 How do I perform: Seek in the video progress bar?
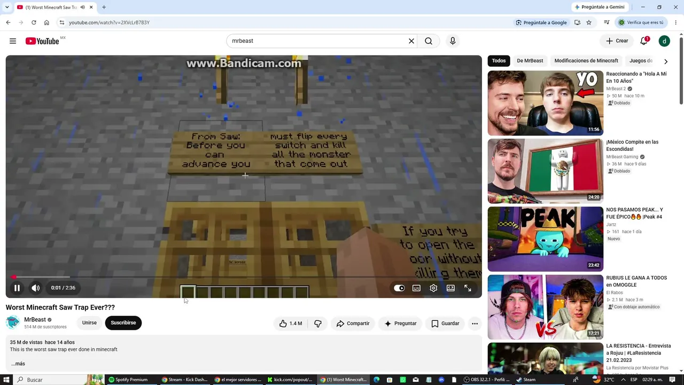click(x=244, y=277)
